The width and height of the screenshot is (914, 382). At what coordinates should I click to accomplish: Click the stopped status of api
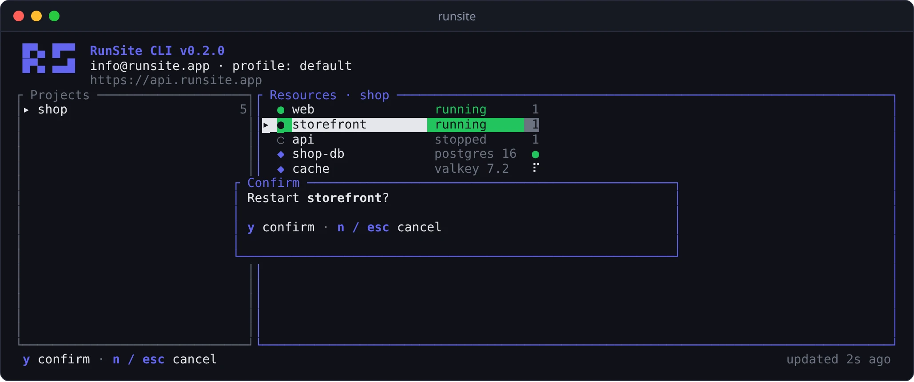pyautogui.click(x=461, y=140)
